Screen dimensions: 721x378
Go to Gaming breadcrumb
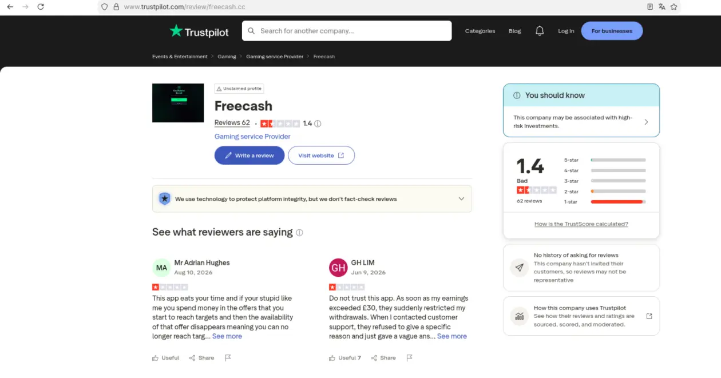click(227, 57)
